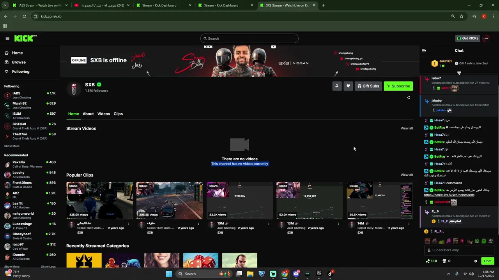Expand Following list with Show More

(12, 146)
